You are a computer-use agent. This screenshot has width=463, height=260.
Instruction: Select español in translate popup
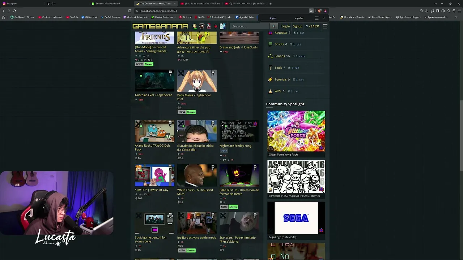click(x=299, y=18)
